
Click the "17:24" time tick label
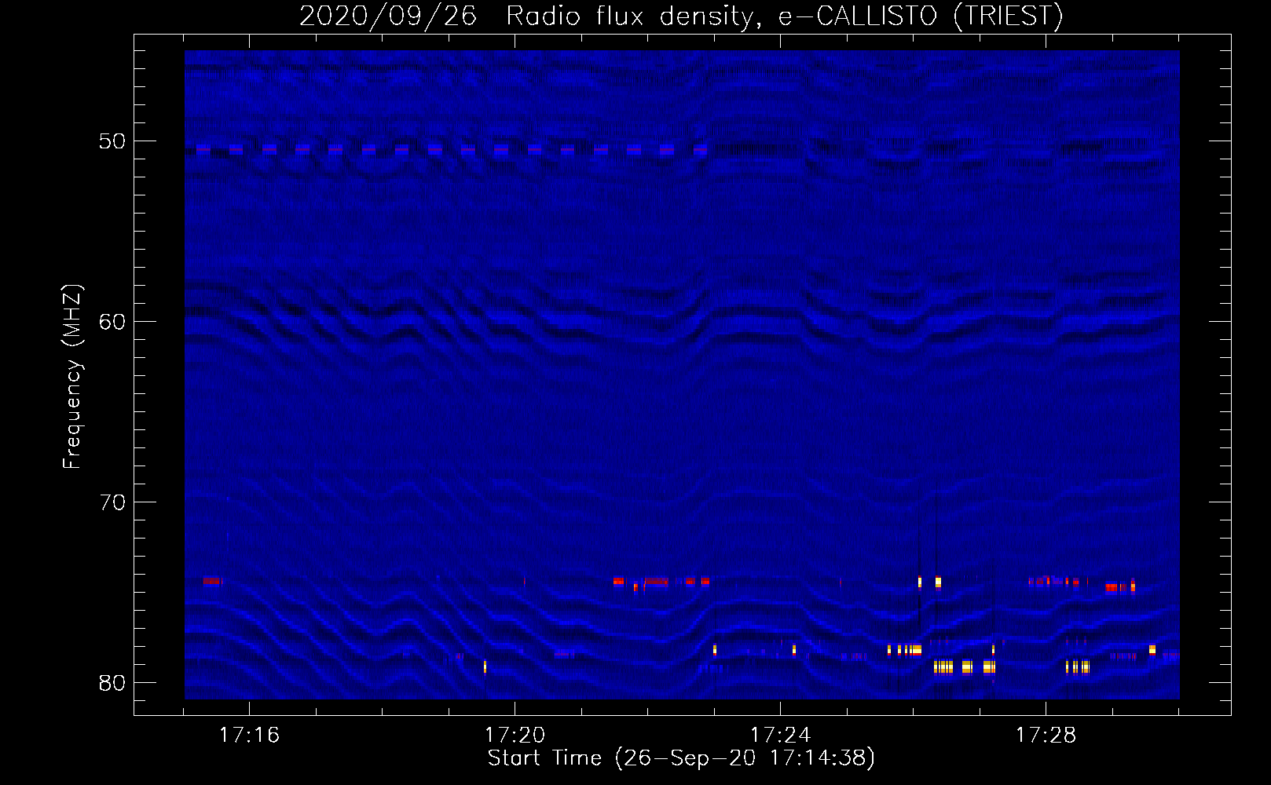coord(780,736)
